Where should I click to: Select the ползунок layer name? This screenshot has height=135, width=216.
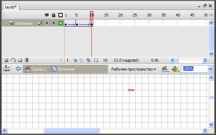24,23
